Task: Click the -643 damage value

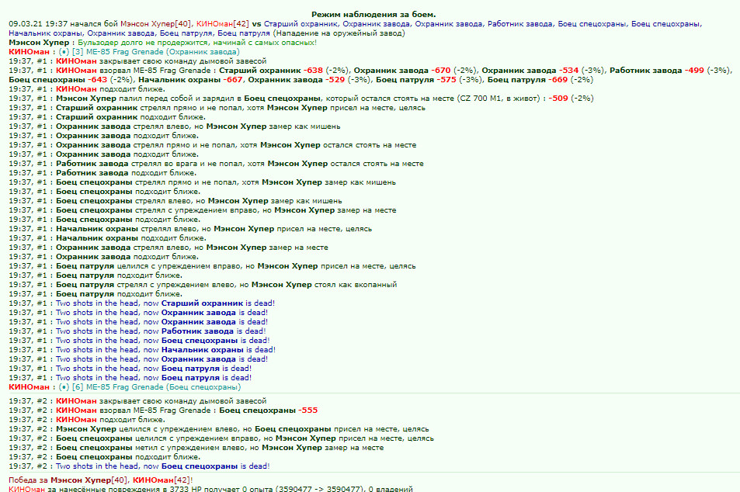Action: (97, 80)
